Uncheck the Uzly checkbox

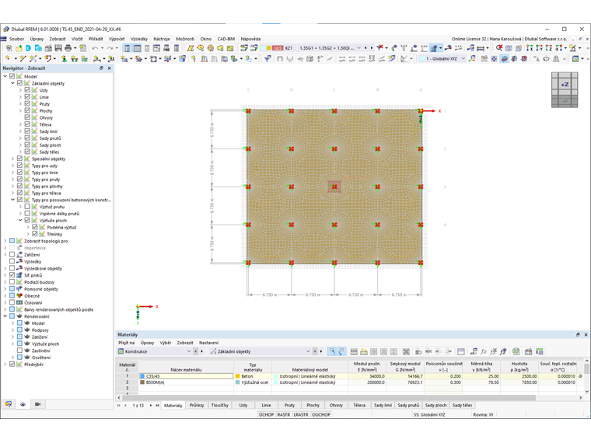(27, 90)
